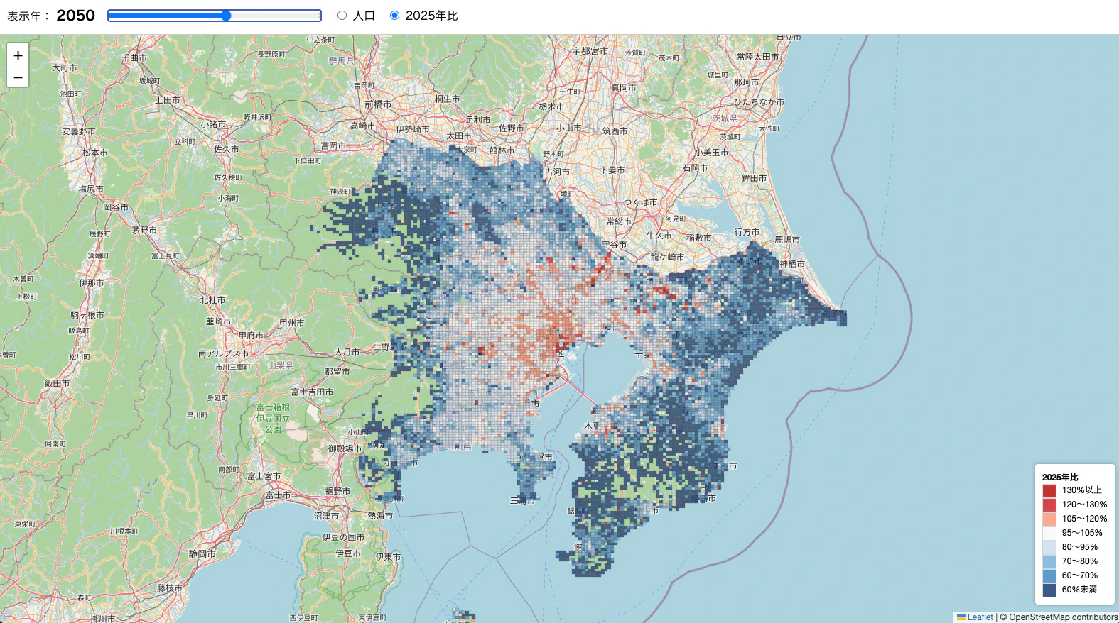Screen dimensions: 1119x623
Task: Click the display year slider handle
Action: pyautogui.click(x=226, y=16)
